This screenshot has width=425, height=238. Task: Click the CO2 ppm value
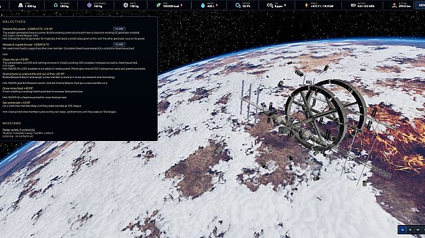(x=279, y=6)
